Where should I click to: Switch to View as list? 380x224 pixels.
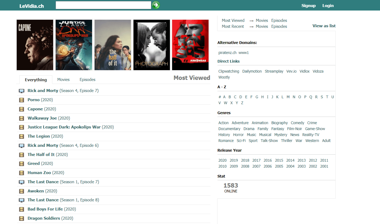pos(324,26)
